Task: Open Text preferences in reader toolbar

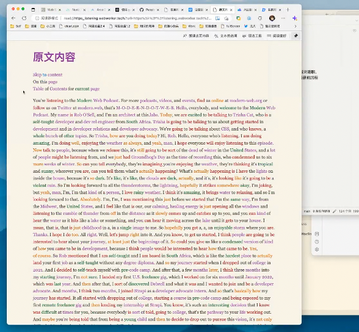Action: [x=225, y=36]
